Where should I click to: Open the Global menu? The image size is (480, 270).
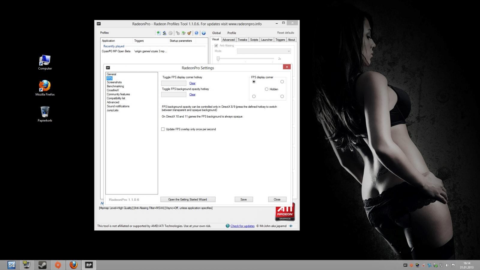216,33
